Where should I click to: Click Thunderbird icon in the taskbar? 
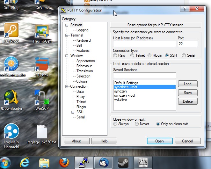(x=103, y=162)
